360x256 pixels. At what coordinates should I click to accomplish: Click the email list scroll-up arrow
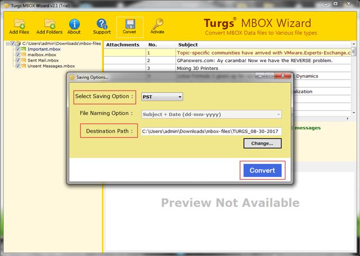(354, 44)
